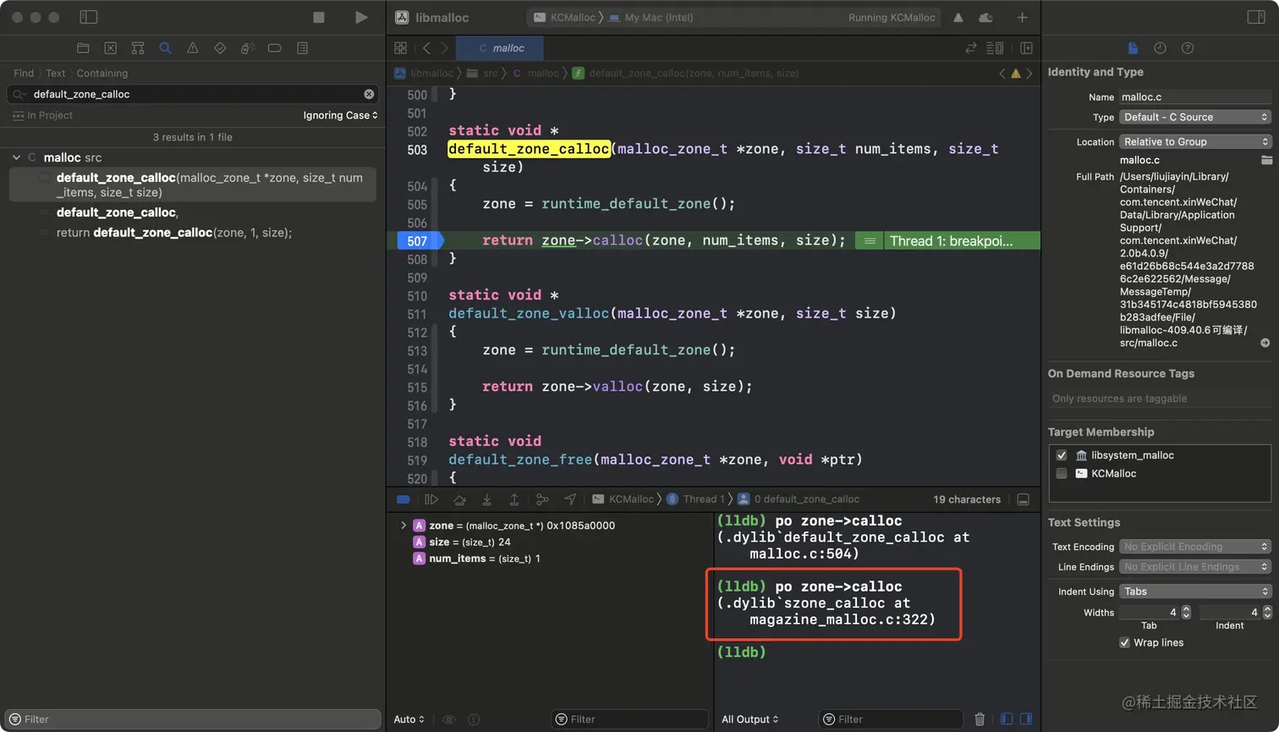The width and height of the screenshot is (1279, 732).
Task: Open the Debug navigator icon
Action: [247, 48]
